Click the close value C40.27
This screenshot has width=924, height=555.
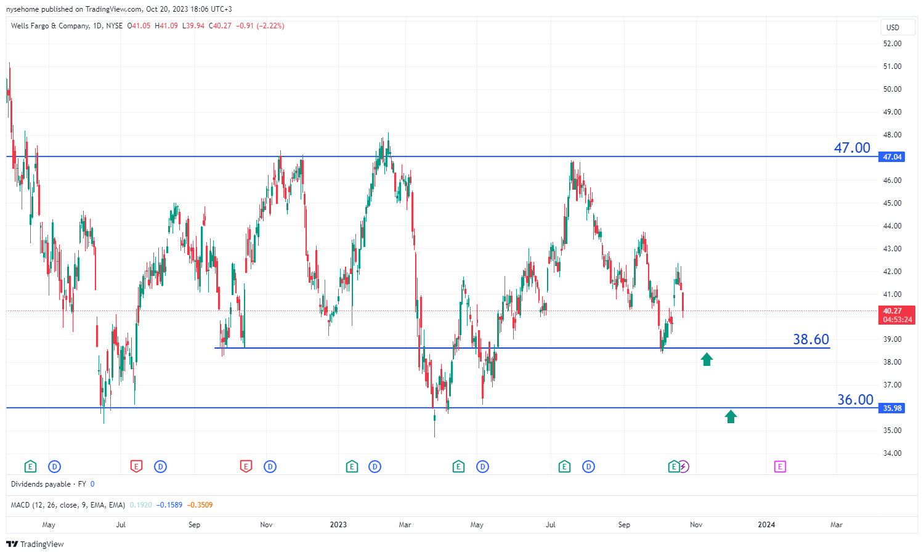220,26
